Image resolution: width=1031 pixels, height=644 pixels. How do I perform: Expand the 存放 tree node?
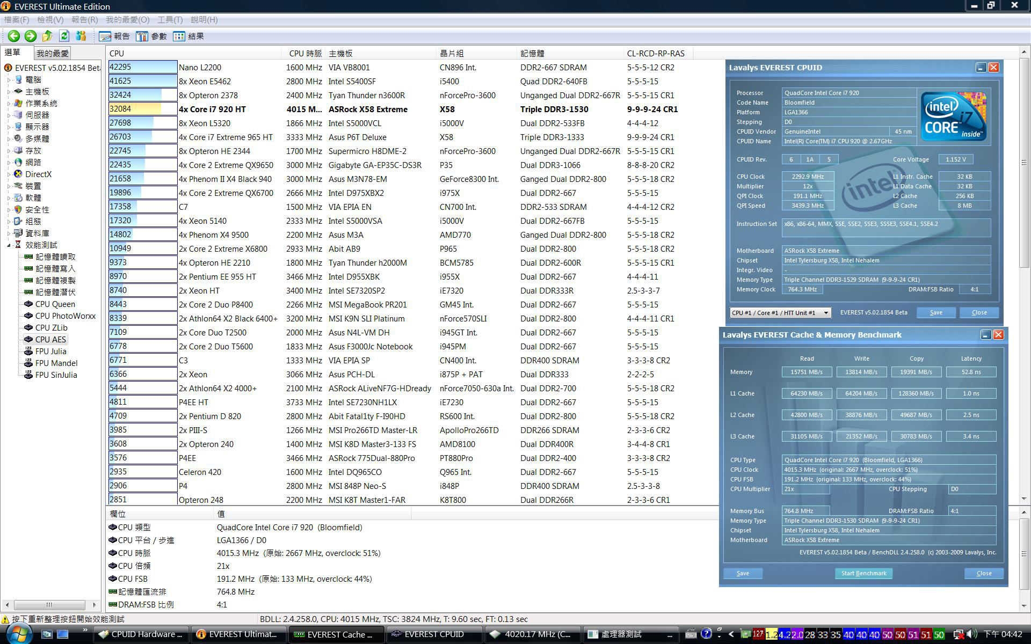click(x=9, y=150)
